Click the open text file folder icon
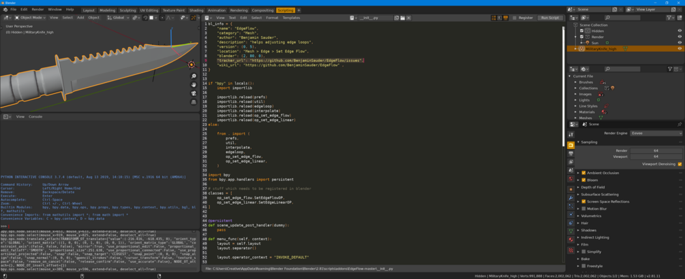This screenshot has height=279, width=685. pyautogui.click(x=403, y=18)
